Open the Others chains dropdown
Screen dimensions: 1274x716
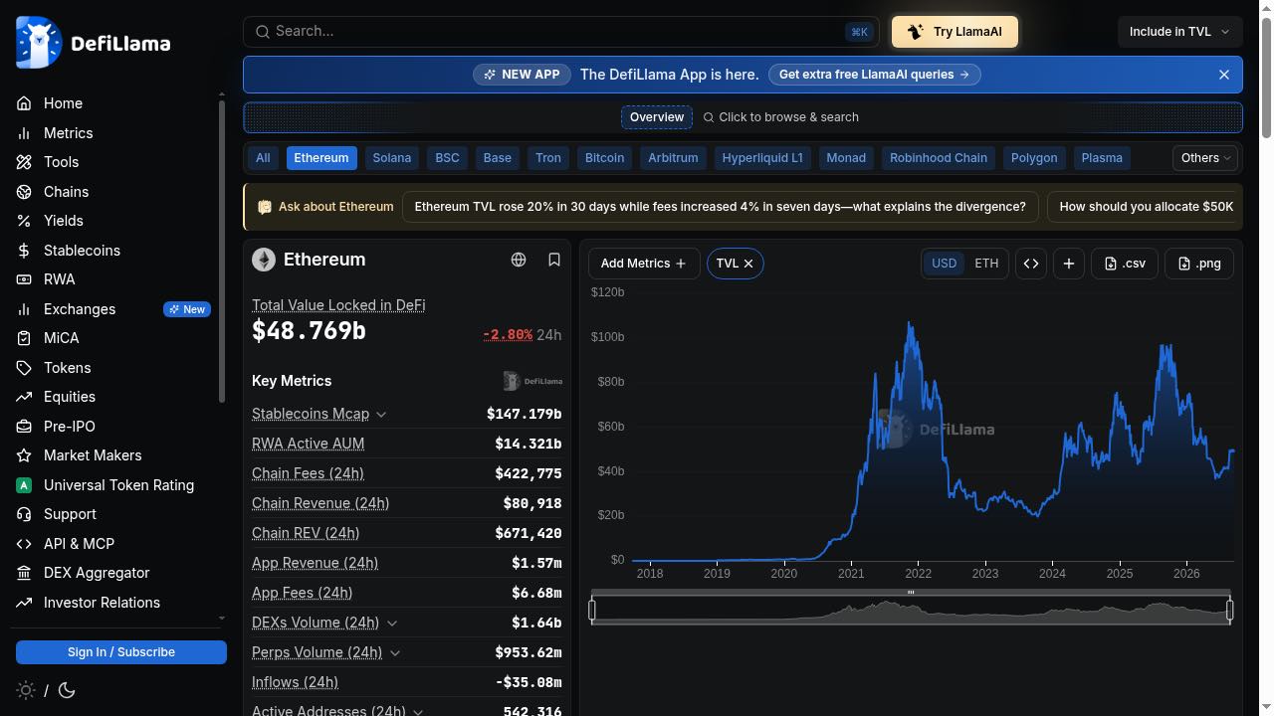pyautogui.click(x=1206, y=158)
